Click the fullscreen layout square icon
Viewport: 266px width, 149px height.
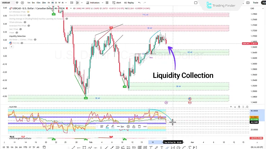[x=196, y=3]
